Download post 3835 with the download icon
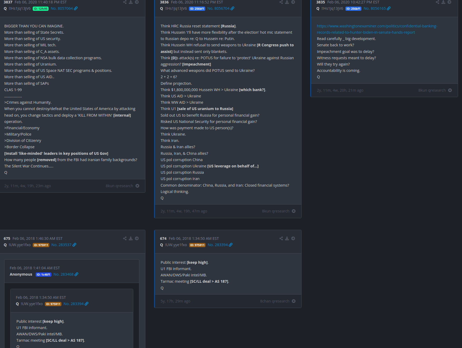Image resolution: width=462 pixels, height=348 pixels. click(443, 2)
